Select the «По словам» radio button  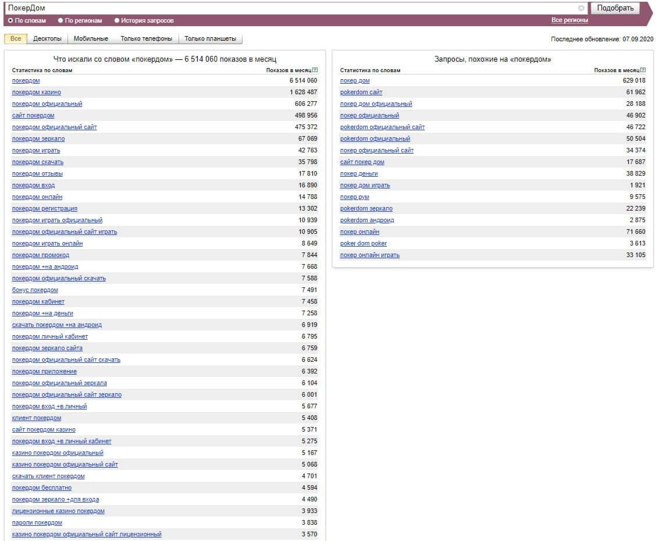[10, 20]
